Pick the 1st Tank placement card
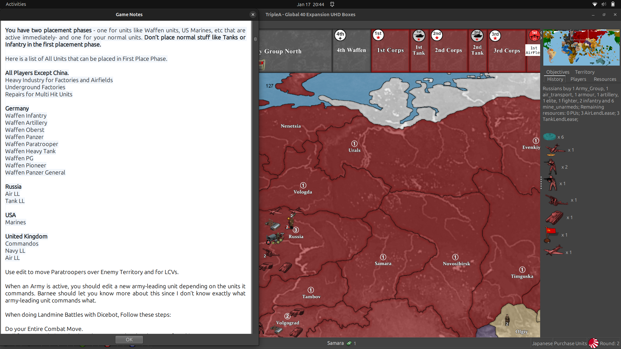The width and height of the screenshot is (621, 349). coord(419,50)
